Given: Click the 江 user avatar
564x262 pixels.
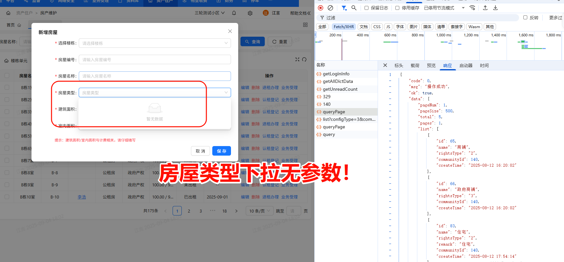Looking at the screenshot, I should (266, 13).
